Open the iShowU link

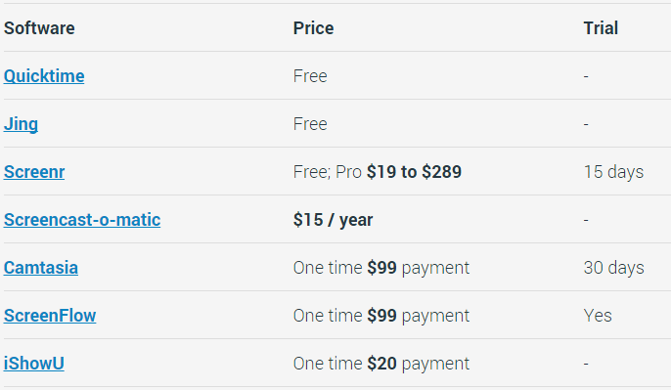tap(34, 364)
